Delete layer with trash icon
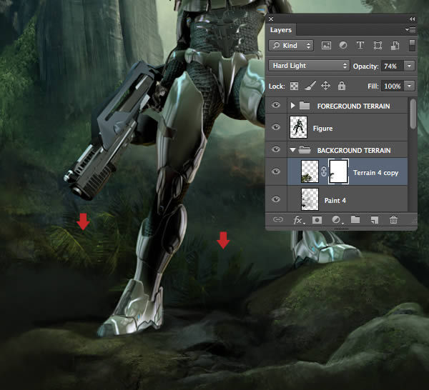The image size is (429, 390). tap(393, 219)
